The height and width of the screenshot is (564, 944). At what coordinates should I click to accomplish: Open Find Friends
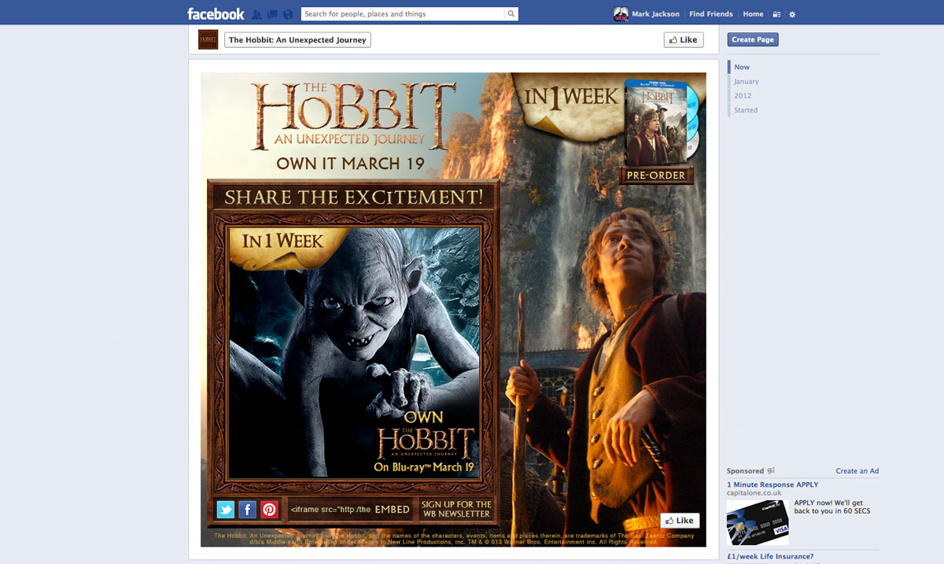tap(710, 14)
